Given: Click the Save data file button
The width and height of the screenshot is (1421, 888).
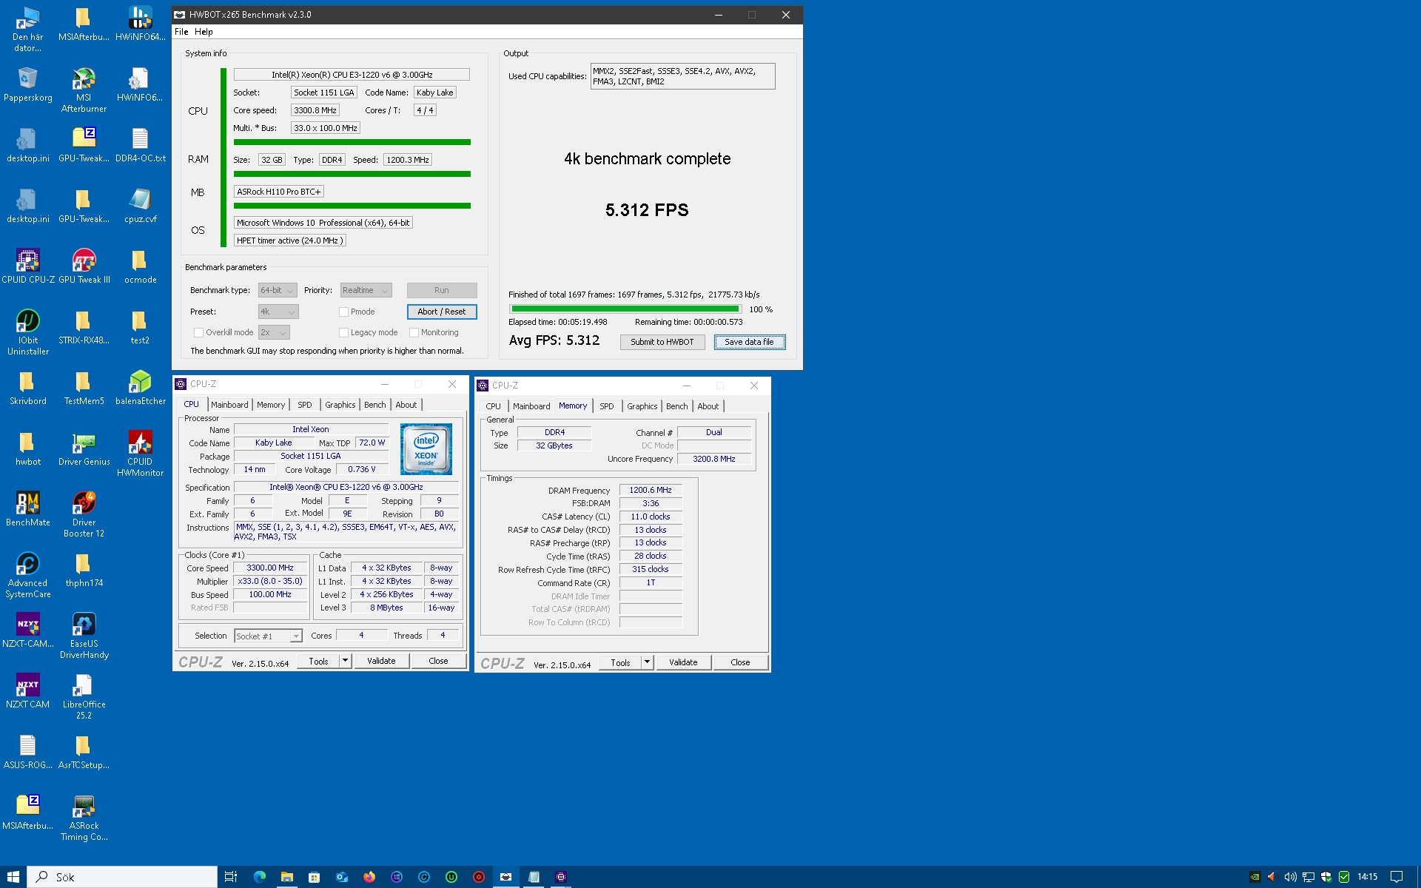Looking at the screenshot, I should coord(749,342).
